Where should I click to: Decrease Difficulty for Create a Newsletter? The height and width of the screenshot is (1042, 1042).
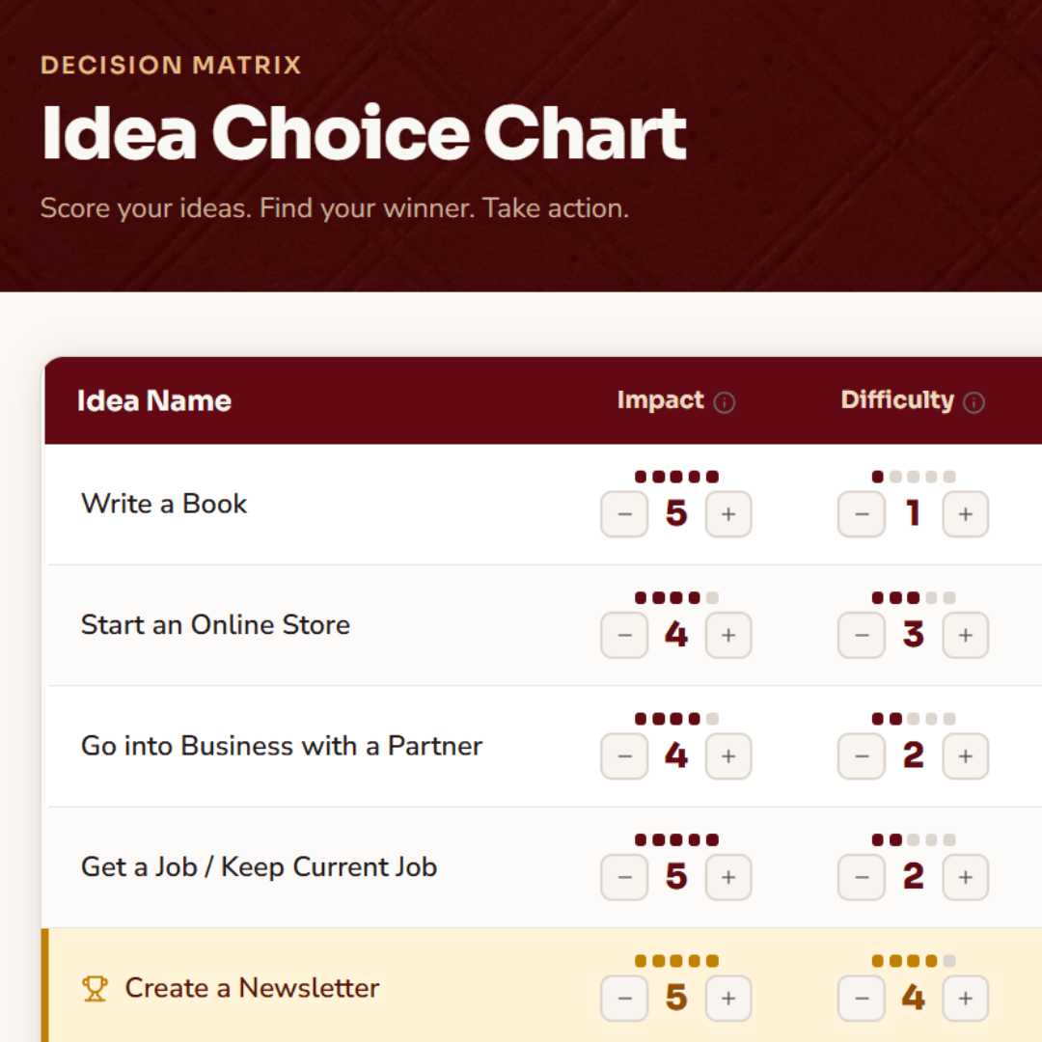coord(862,998)
